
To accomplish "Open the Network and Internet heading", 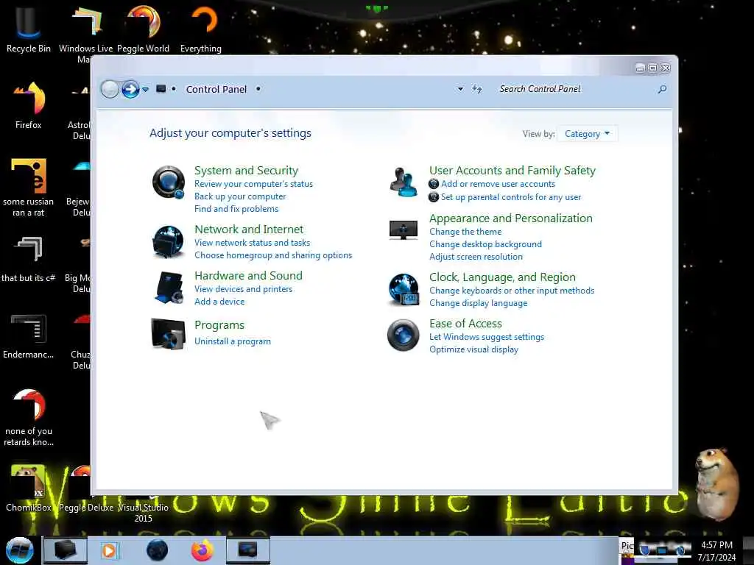I will 249,230.
